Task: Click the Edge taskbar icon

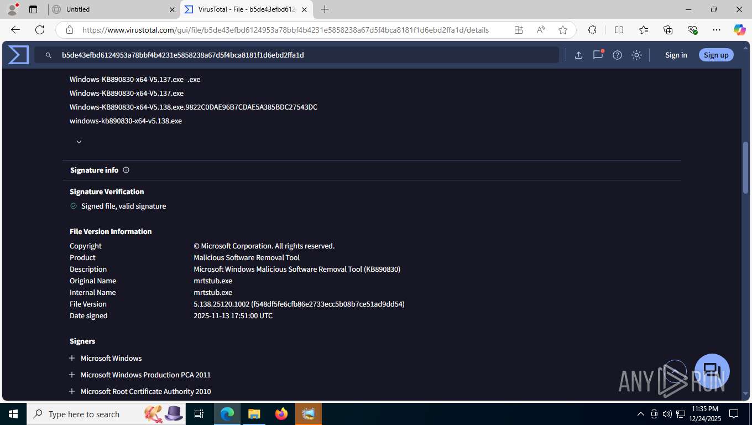Action: [x=227, y=414]
